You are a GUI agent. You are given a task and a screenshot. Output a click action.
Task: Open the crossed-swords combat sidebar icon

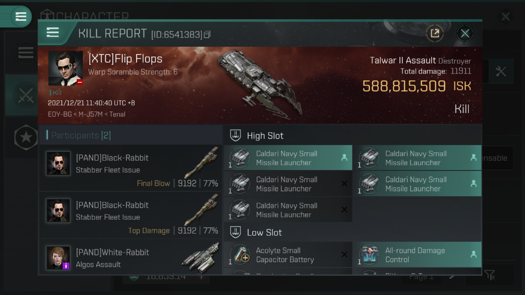[26, 96]
